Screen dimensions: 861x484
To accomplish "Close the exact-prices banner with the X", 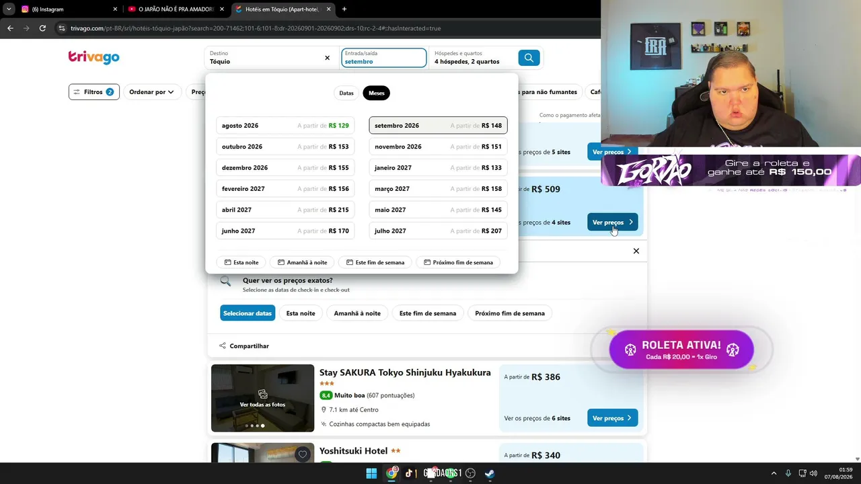I will click(636, 251).
